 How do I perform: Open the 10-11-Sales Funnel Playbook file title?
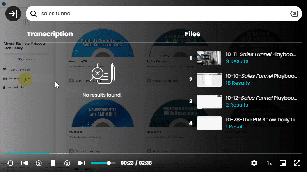(261, 54)
